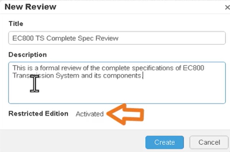This screenshot has height=152, width=230.
Task: Click the orange arrow pointing at Activated
Action: (x=126, y=113)
